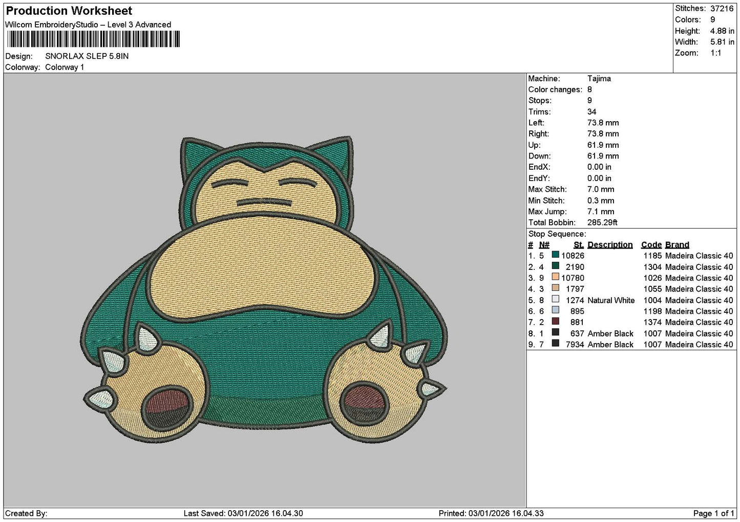Image resolution: width=740 pixels, height=522 pixels.
Task: Select the Natural White color swatch
Action: coord(555,299)
